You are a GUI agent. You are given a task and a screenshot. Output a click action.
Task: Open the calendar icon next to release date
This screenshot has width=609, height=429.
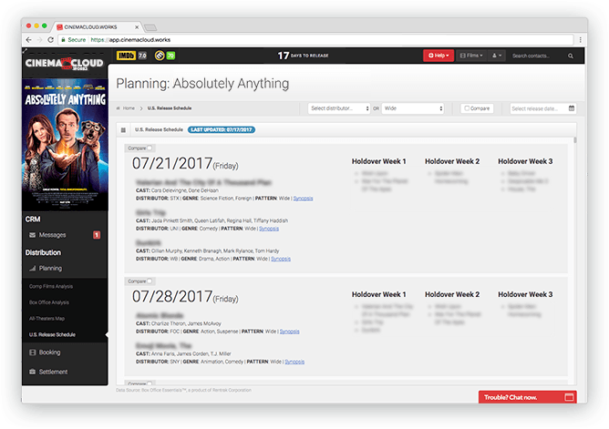[x=572, y=108]
